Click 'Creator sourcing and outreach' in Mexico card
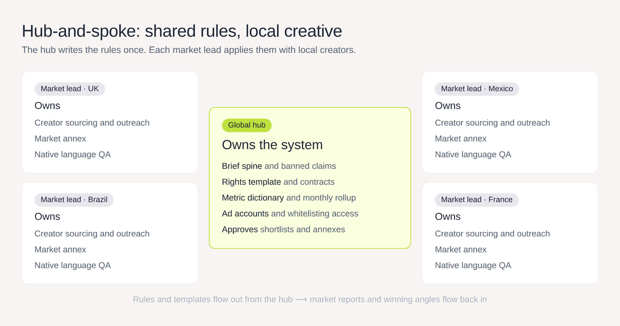This screenshot has height=326, width=620. 492,123
